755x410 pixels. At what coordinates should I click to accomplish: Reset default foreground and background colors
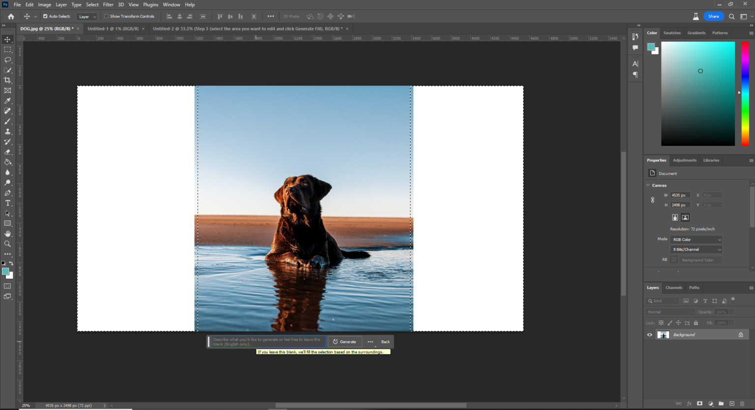(x=3, y=264)
